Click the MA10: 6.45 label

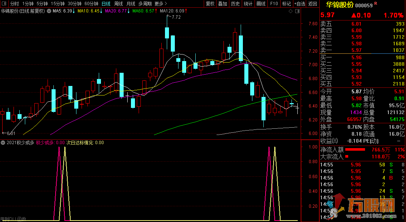pos(88,11)
